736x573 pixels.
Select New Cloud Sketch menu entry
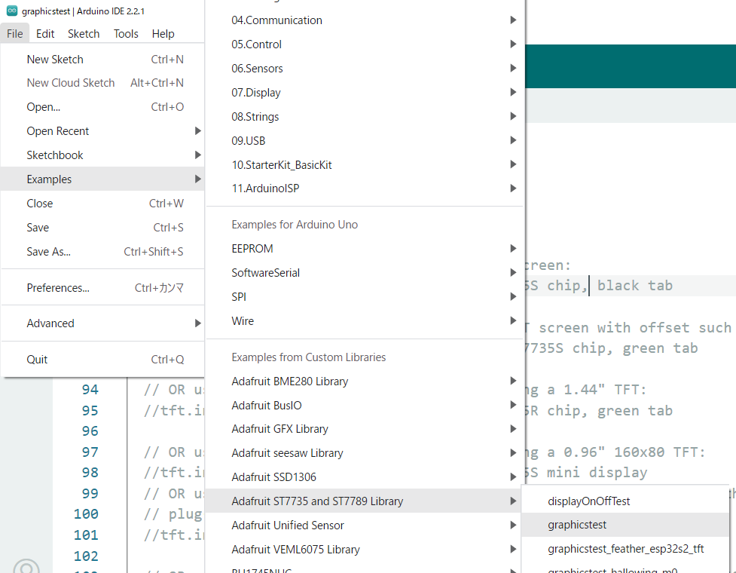click(102, 83)
